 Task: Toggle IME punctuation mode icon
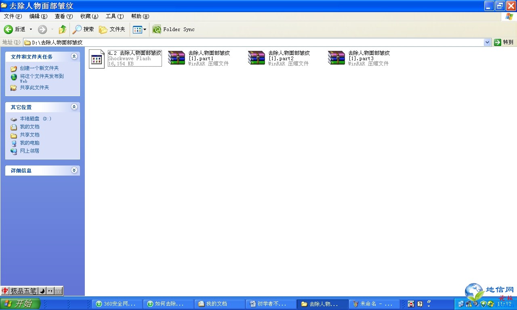tap(50, 291)
